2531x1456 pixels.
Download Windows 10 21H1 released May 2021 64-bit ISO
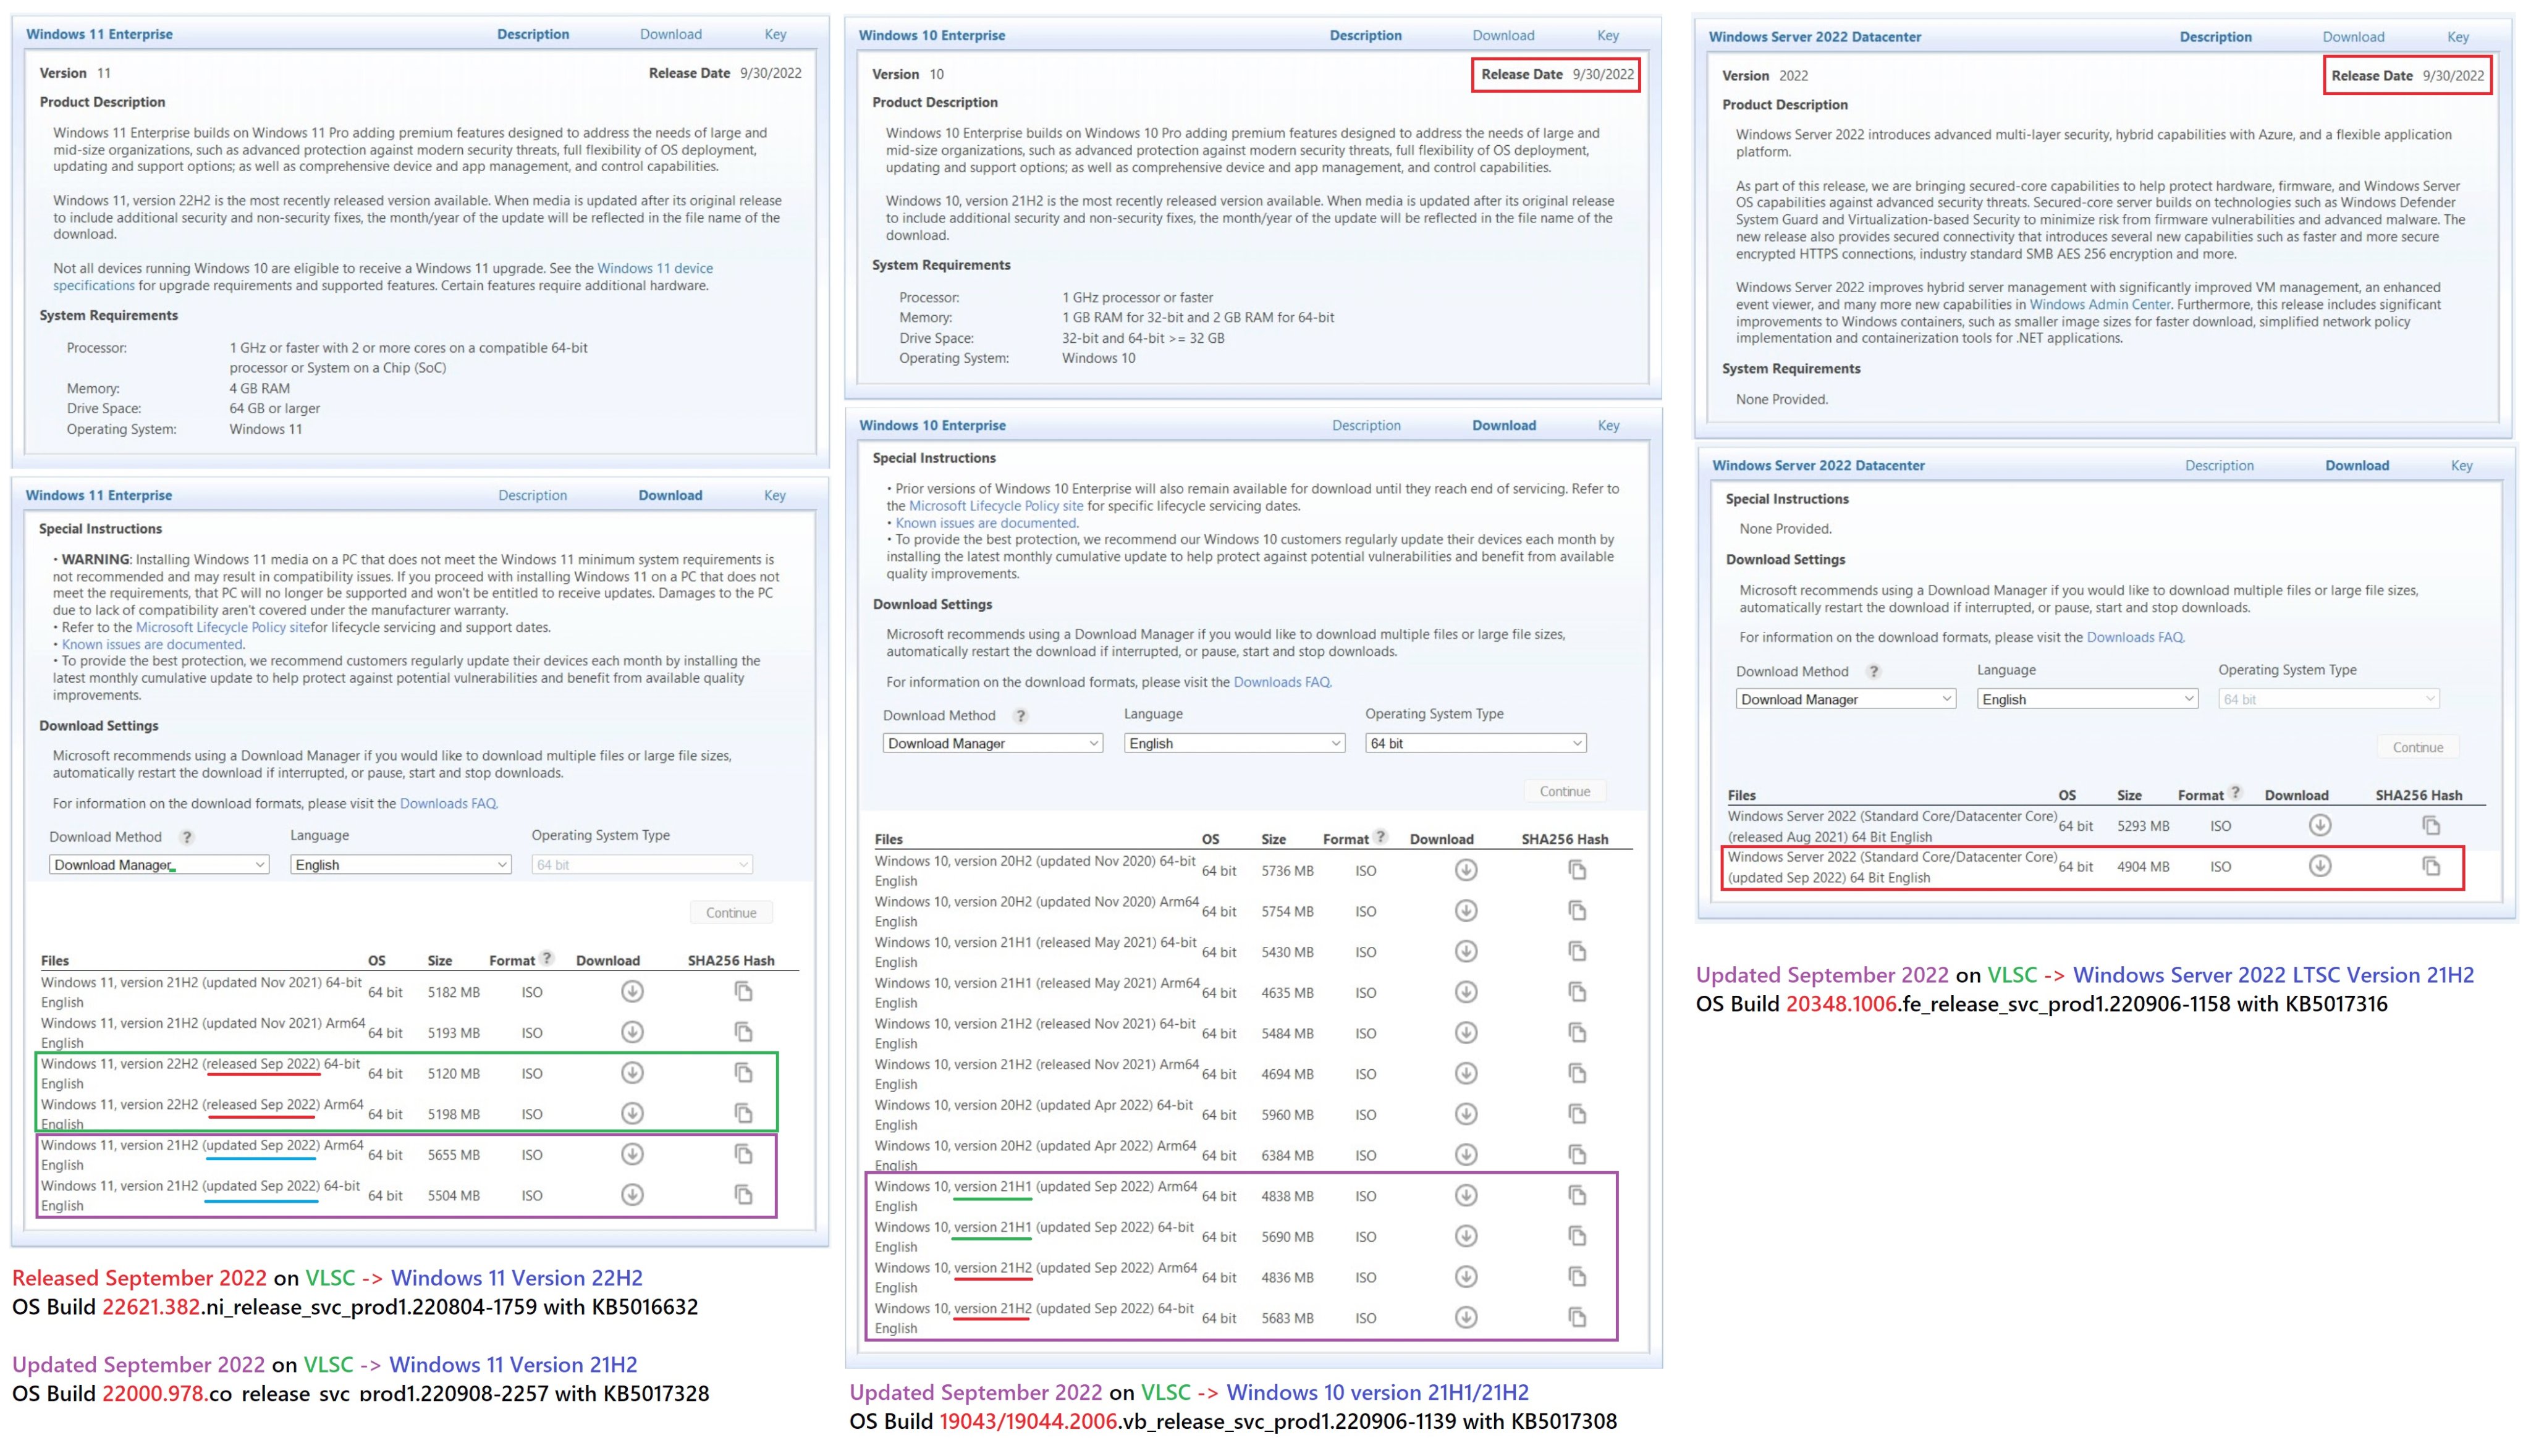coord(1466,951)
